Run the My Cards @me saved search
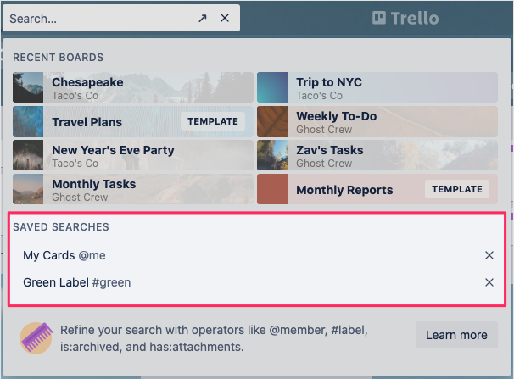The image size is (514, 379). 64,255
